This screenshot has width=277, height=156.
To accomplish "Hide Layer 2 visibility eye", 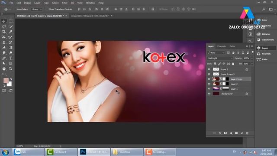I will pyautogui.click(x=209, y=84).
